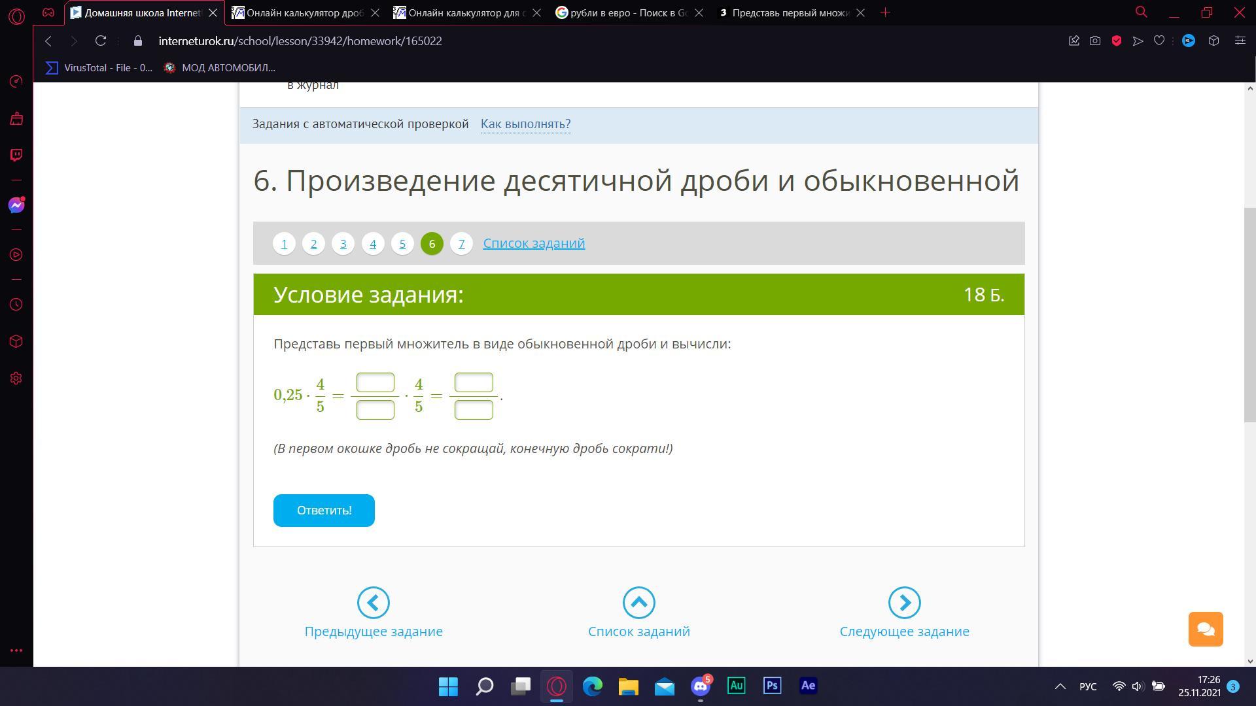The image size is (1256, 706).
Task: Click the ad blocker shield icon
Action: click(x=1117, y=41)
